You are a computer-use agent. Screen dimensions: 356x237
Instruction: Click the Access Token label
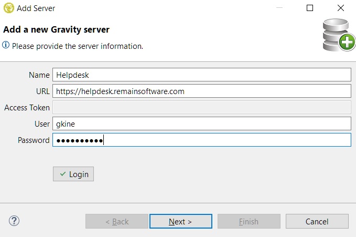click(x=27, y=108)
